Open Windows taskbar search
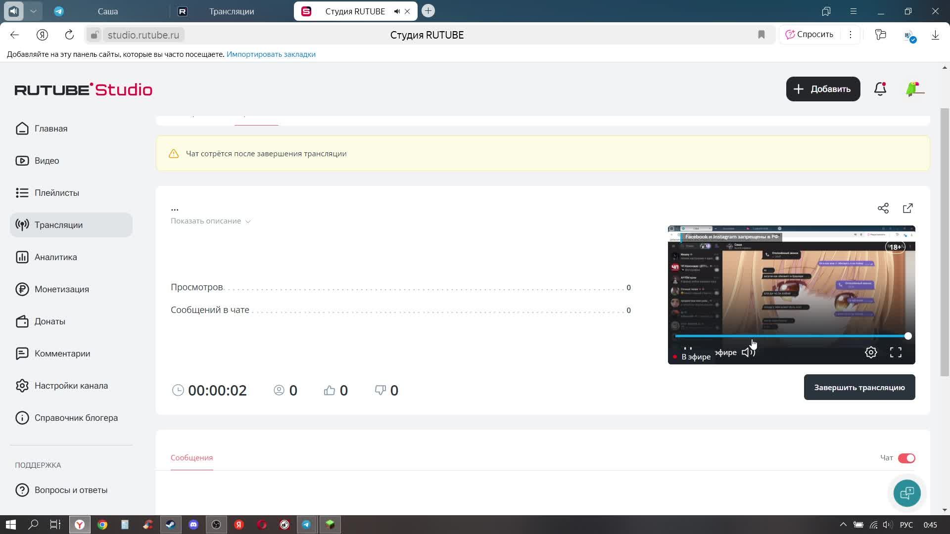The image size is (950, 534). tap(33, 525)
